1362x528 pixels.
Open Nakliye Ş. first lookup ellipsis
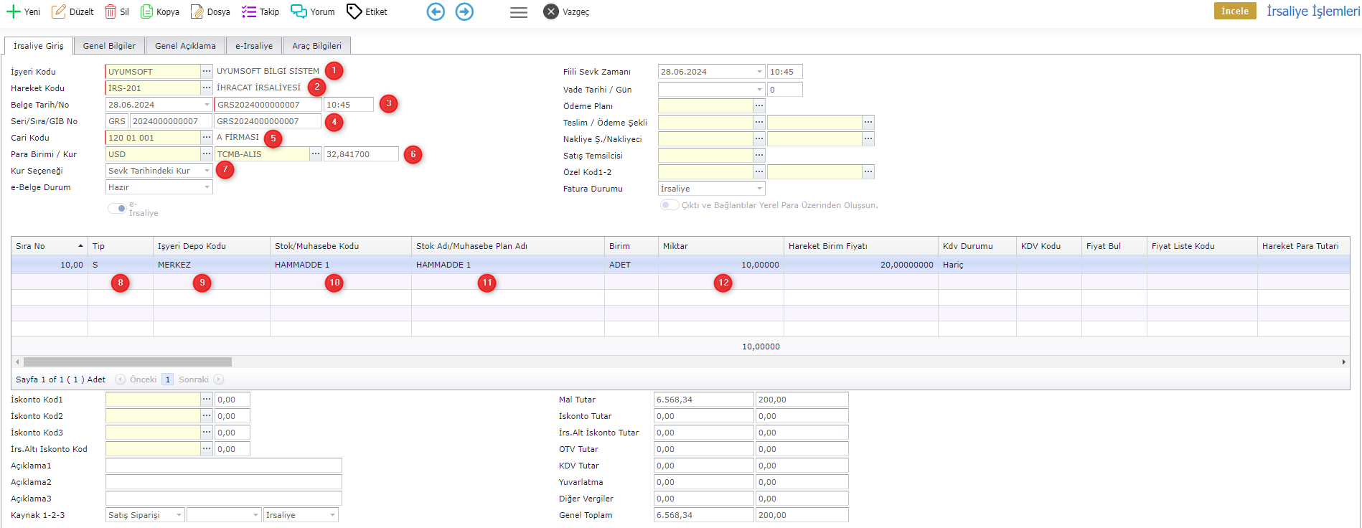[x=759, y=138]
